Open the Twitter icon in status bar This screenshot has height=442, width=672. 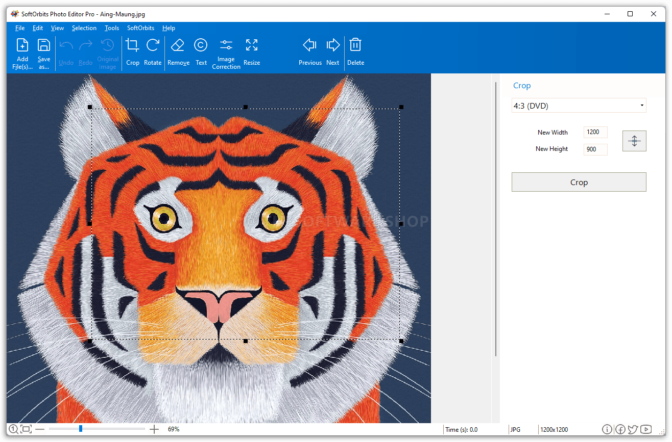tap(633, 430)
